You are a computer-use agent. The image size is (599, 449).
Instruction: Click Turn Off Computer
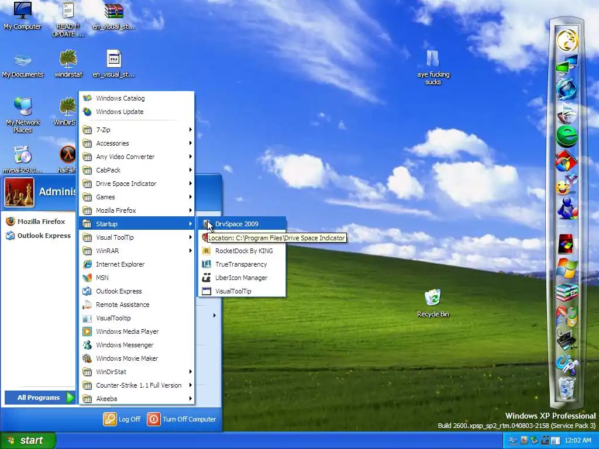click(x=181, y=419)
